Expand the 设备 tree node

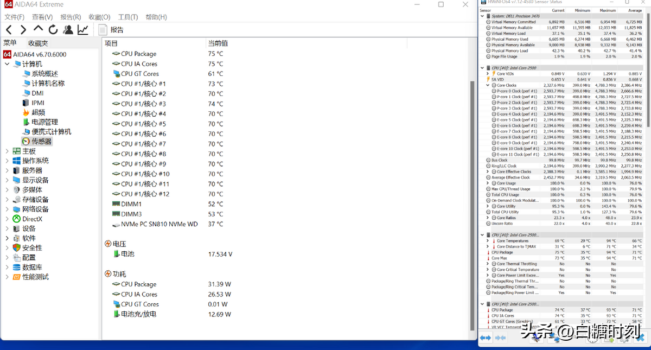(x=7, y=228)
